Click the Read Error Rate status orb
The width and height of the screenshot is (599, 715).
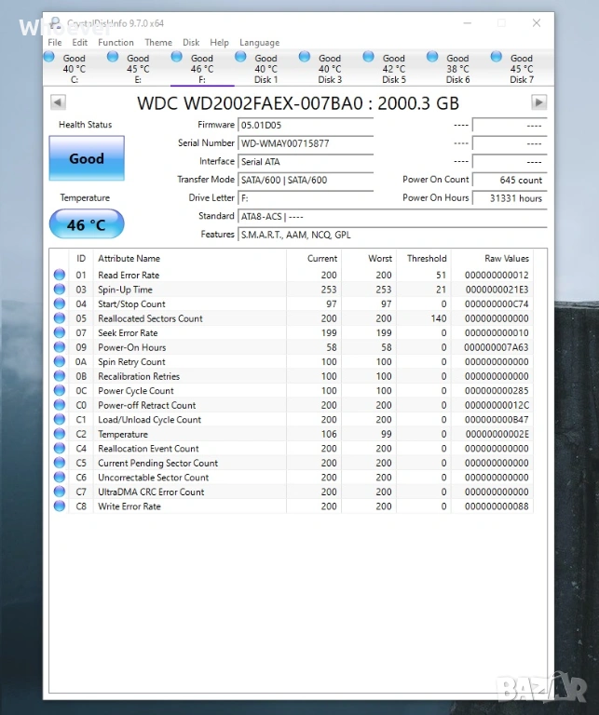[60, 276]
